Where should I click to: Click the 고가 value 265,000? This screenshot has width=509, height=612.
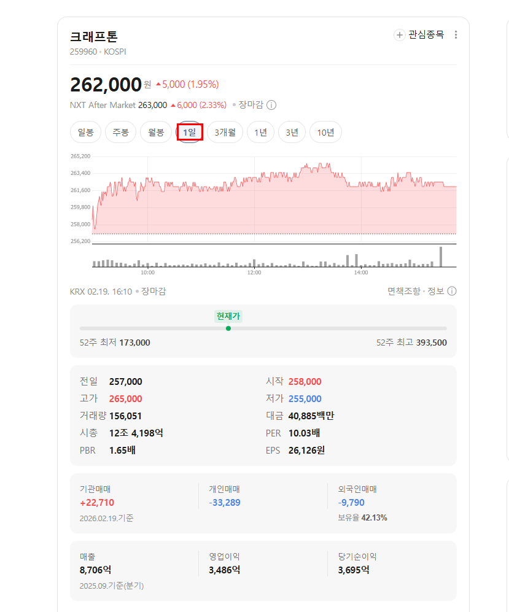[126, 398]
